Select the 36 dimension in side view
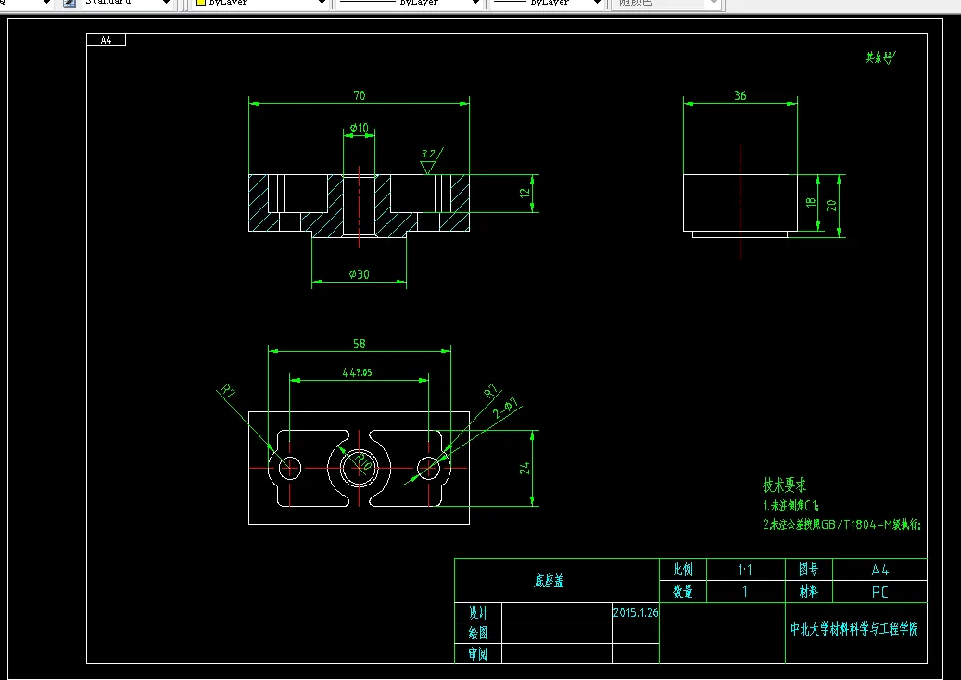Screen dimensions: 961x680 (x=740, y=95)
